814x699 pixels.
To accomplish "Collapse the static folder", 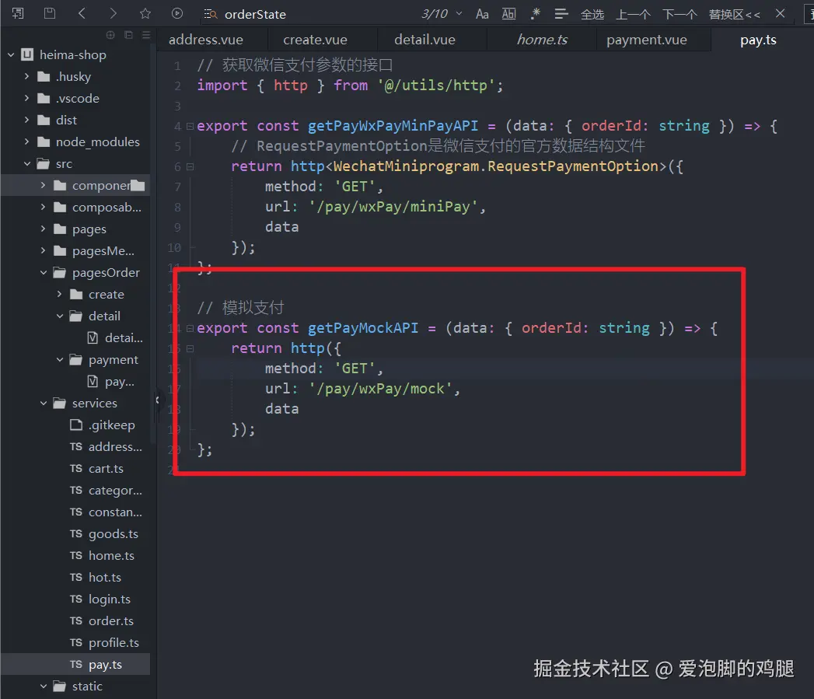I will [43, 687].
